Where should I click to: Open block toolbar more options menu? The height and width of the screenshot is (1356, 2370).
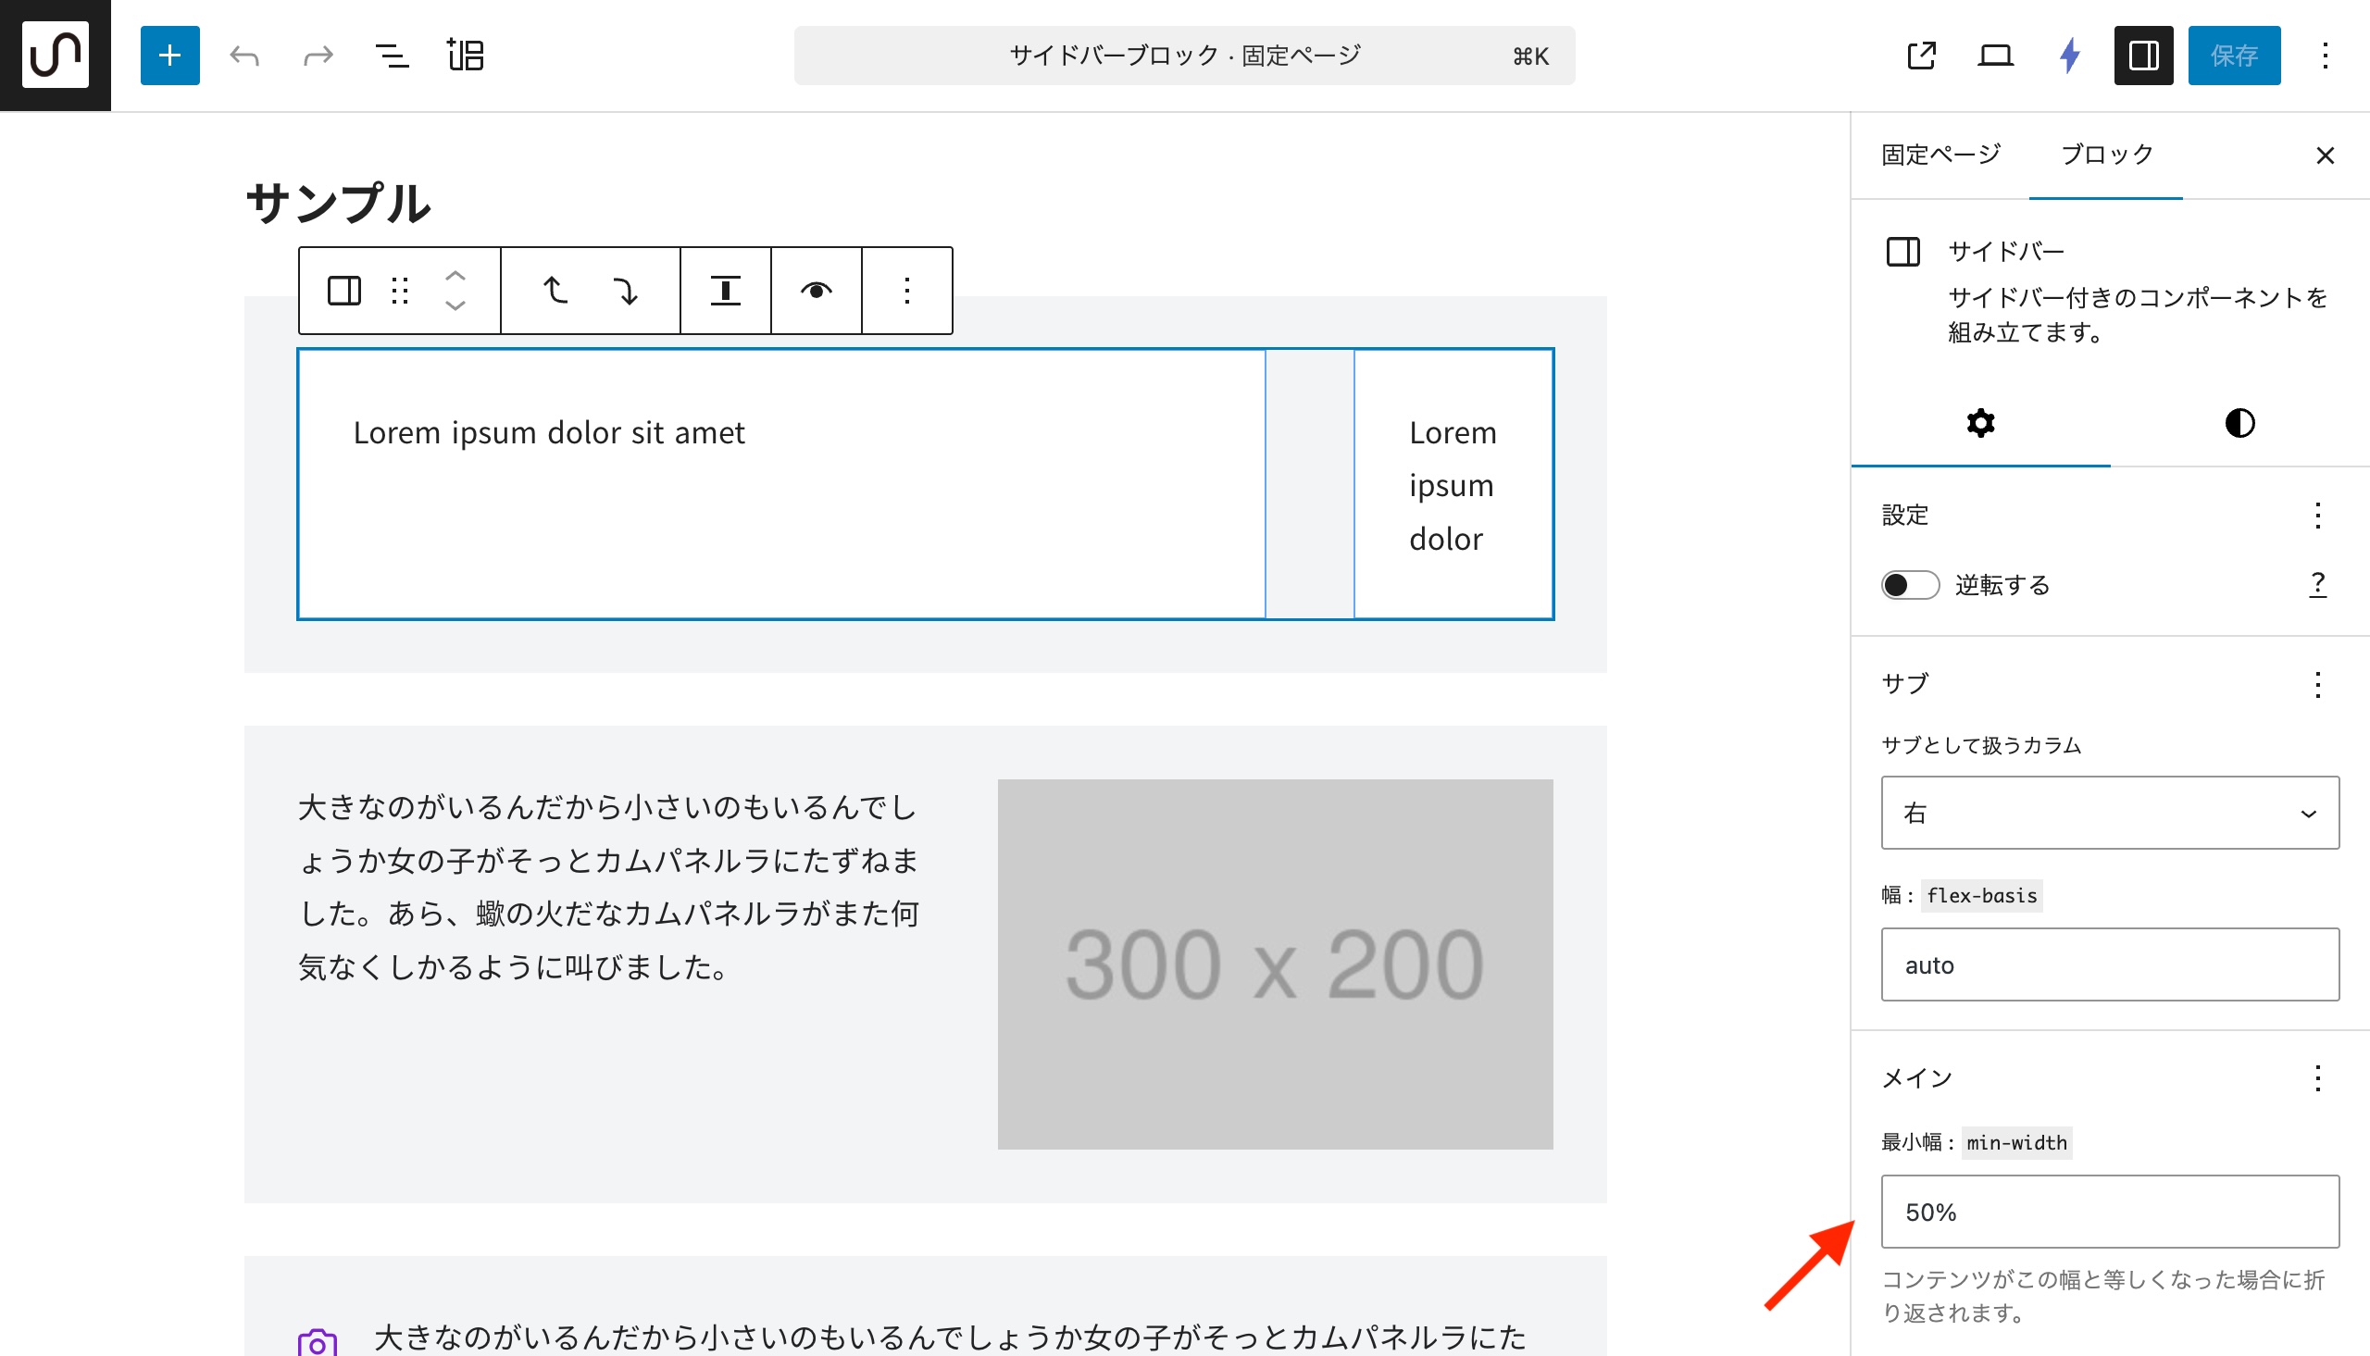pos(906,291)
